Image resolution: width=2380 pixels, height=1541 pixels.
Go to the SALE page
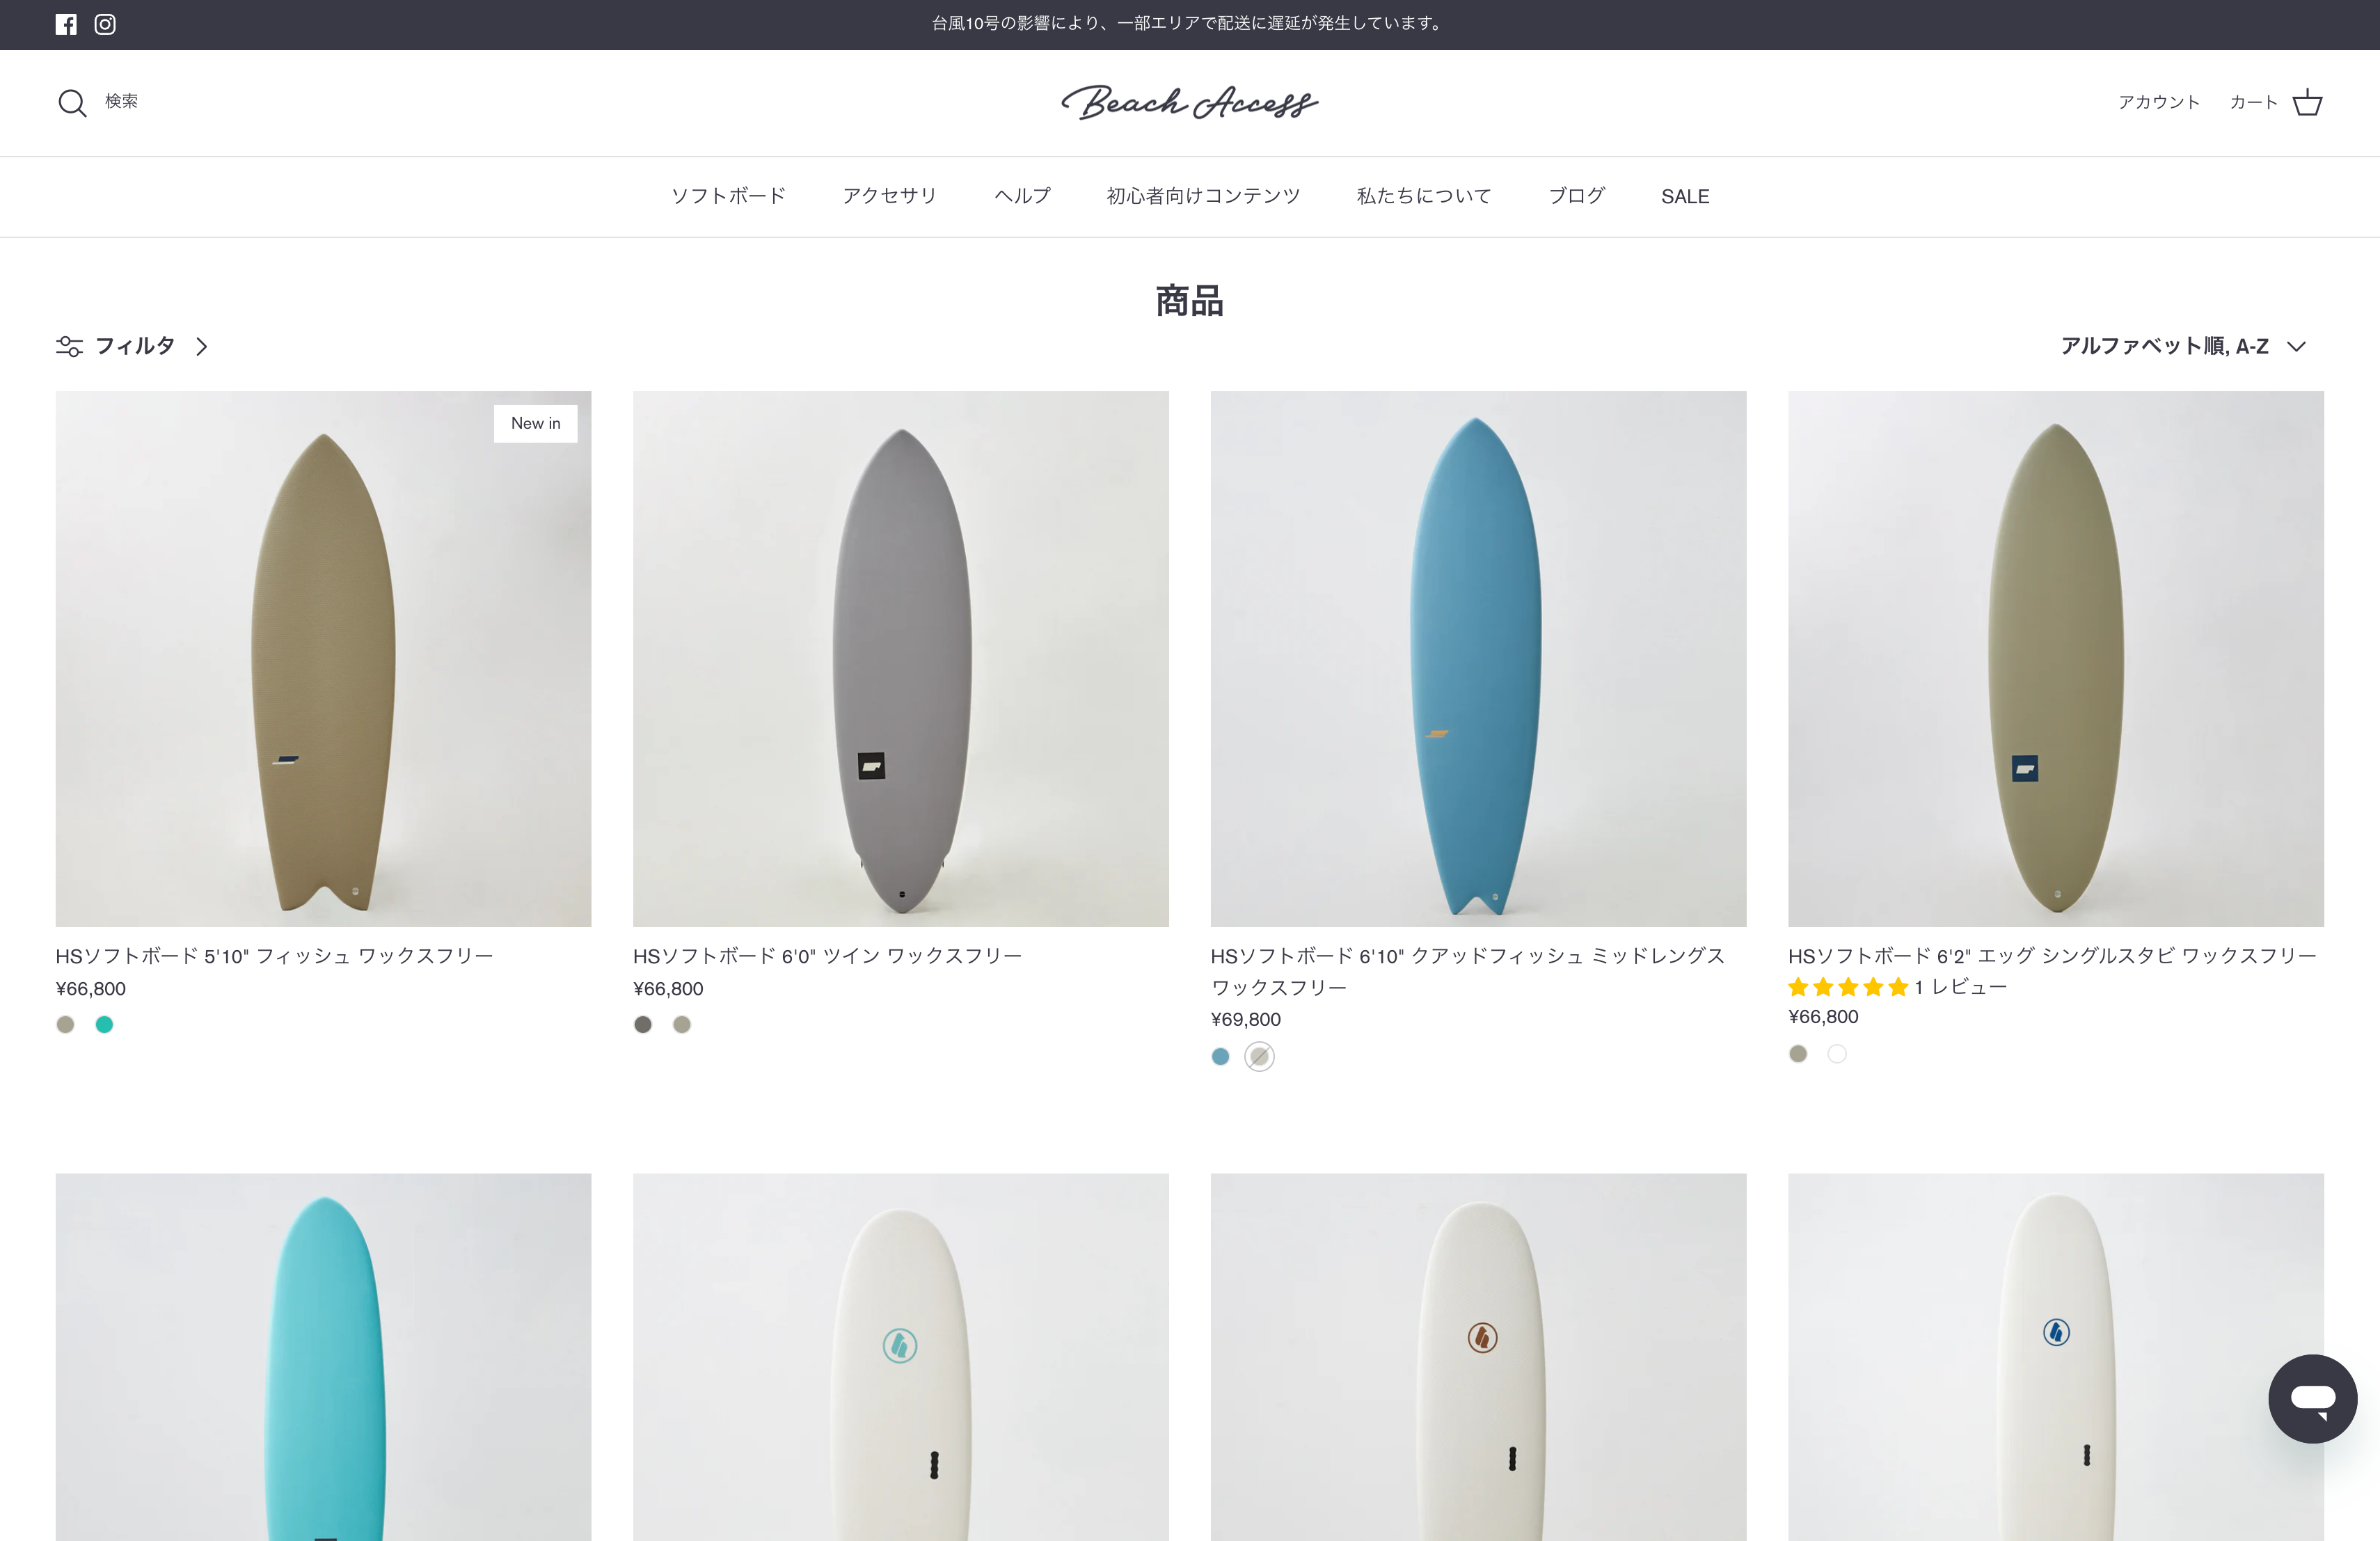1685,197
